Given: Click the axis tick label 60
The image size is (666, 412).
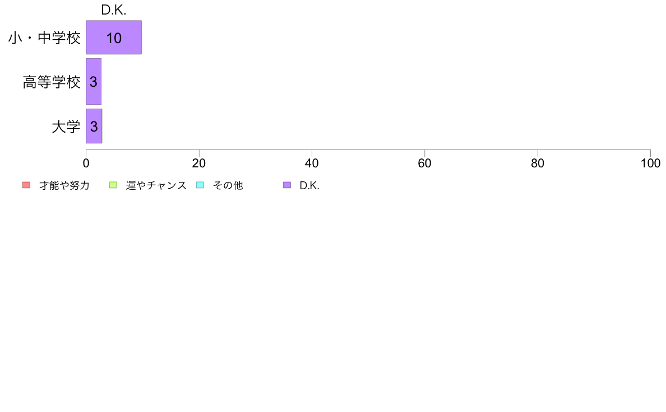Looking at the screenshot, I should coord(425,163).
